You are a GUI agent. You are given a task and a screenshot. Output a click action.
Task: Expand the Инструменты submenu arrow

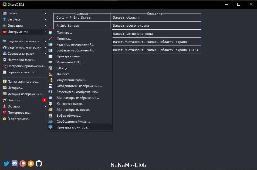[x=45, y=32]
